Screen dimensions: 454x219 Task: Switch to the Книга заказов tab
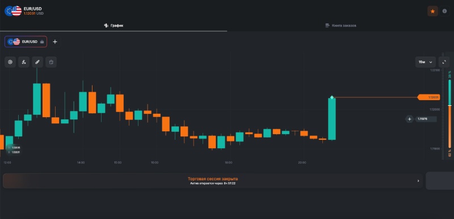pos(340,25)
